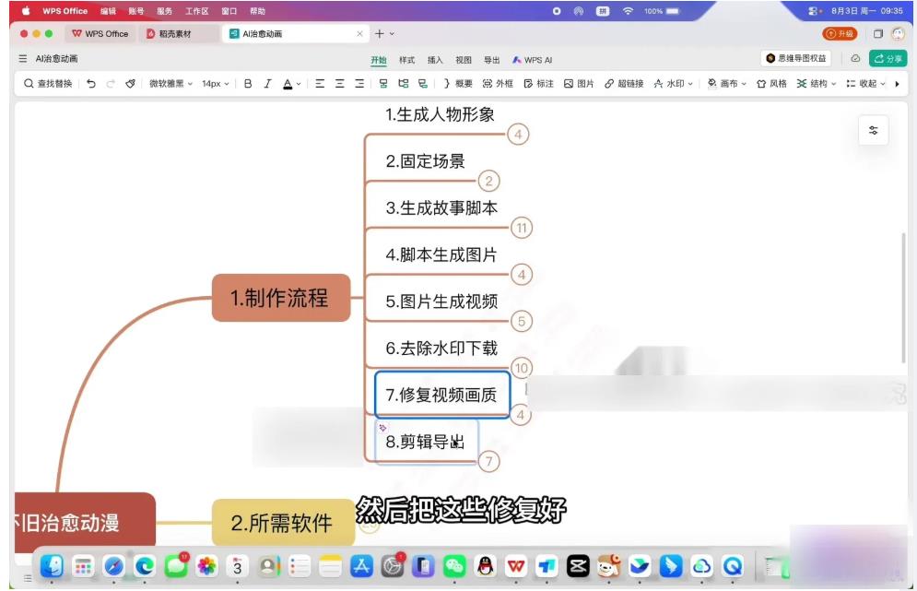Viewport: 917px width, 591px height.
Task: Open WeChat from the Dock
Action: click(x=454, y=566)
